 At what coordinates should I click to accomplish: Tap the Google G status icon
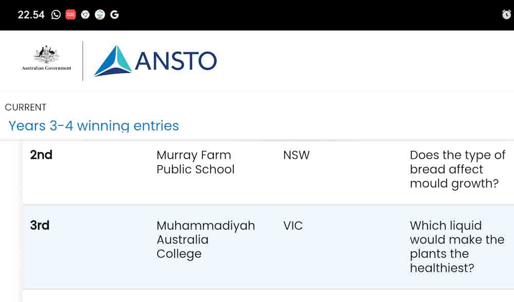115,15
